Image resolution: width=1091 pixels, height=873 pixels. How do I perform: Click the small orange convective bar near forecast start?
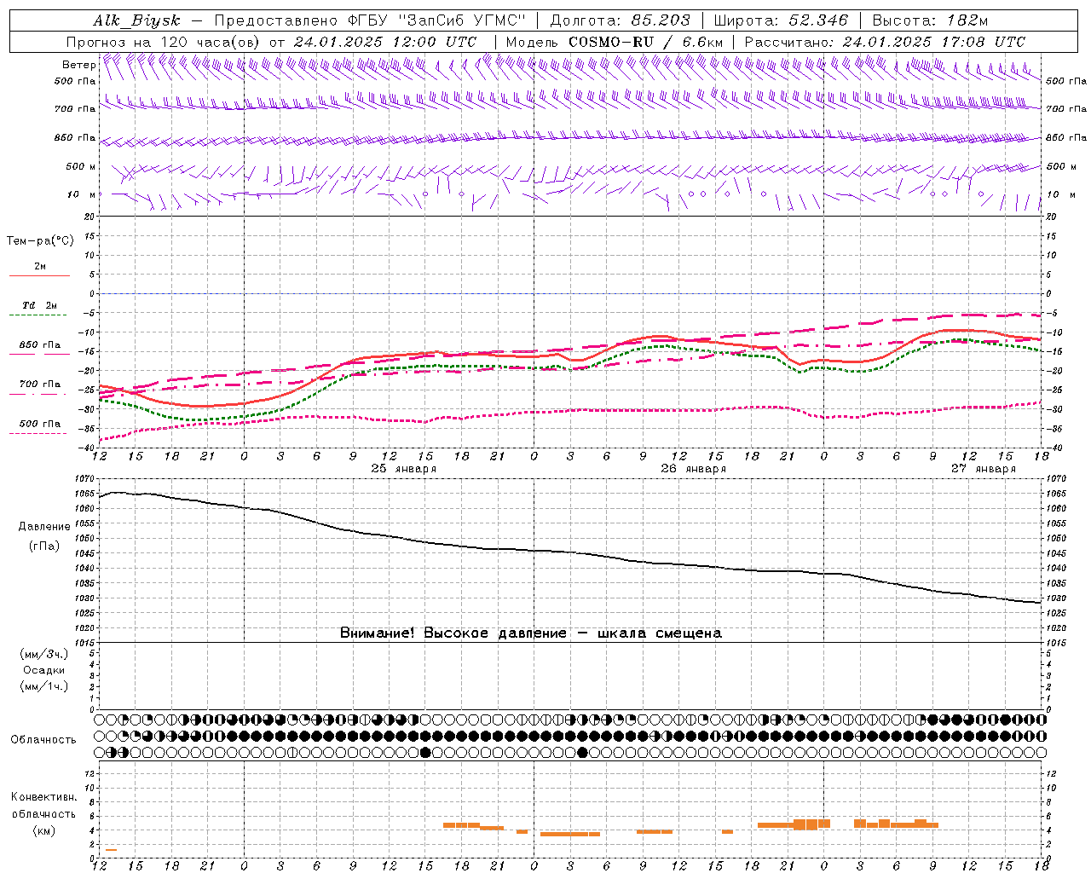click(111, 850)
